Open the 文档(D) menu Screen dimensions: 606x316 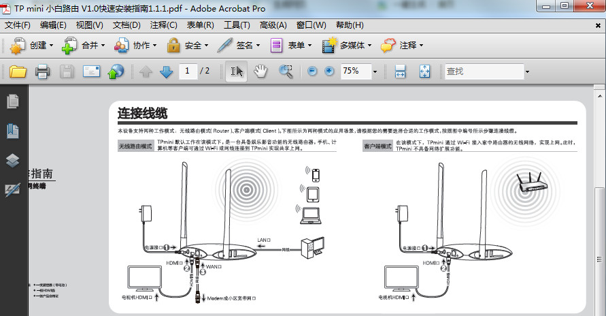point(127,25)
